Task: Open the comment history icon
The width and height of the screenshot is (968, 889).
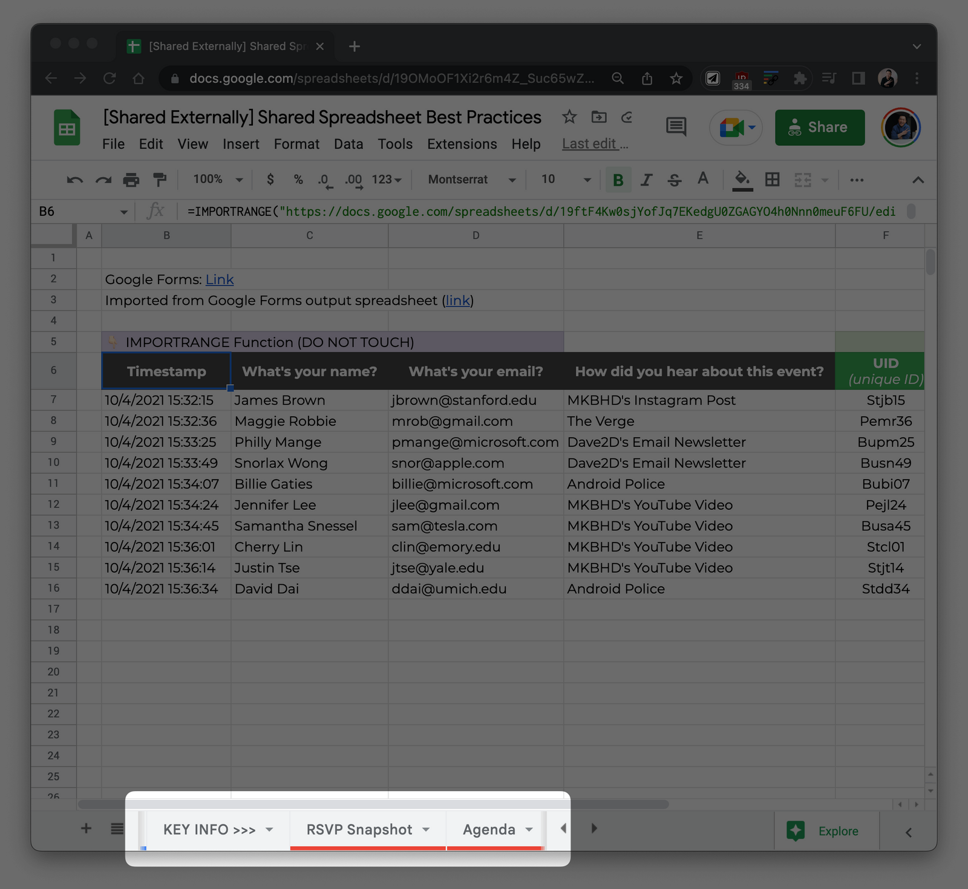Action: (676, 127)
